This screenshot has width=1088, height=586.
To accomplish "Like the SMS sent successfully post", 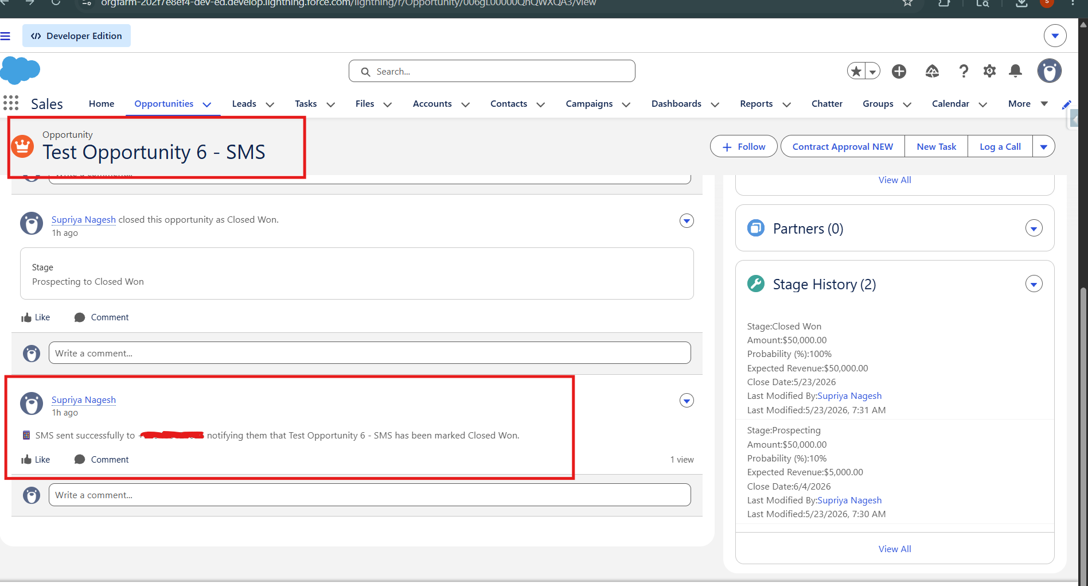I will pos(36,460).
